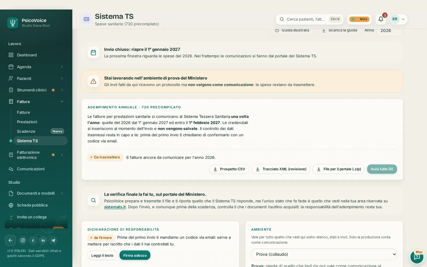Open the sistemats.it link

pos(115,207)
